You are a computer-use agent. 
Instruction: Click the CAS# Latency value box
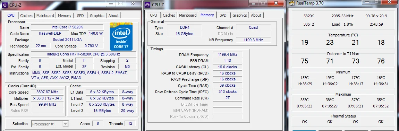[x=228, y=67]
